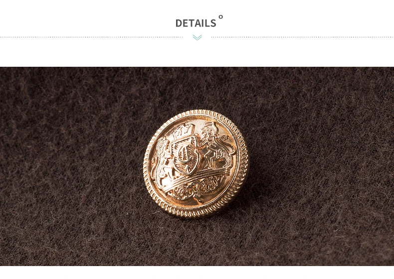Click the fabric area above gold button

point(197,88)
